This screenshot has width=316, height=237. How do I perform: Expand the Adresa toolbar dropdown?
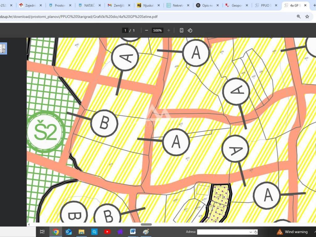pos(251,232)
